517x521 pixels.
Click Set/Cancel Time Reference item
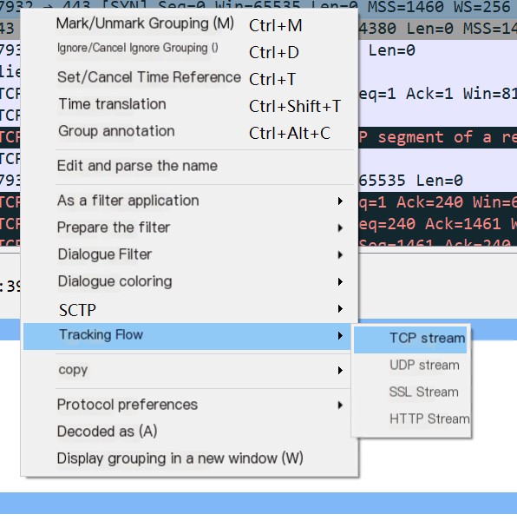tap(188, 78)
